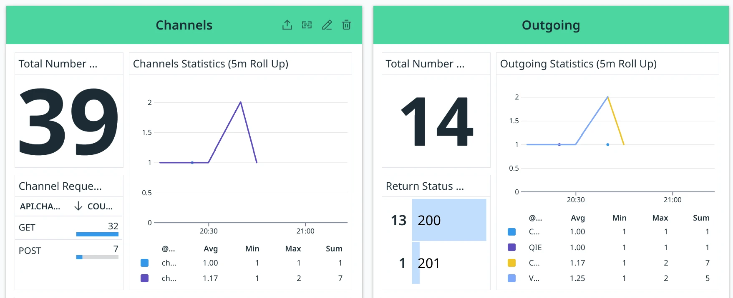The height and width of the screenshot is (298, 733).
Task: Open the Channels Statistics (5m Roll Up) title
Action: tap(211, 64)
